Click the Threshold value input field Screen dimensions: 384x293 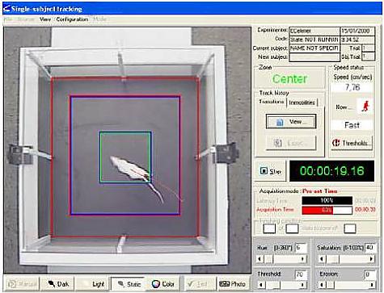301,274
